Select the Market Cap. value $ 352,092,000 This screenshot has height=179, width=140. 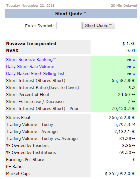tap(120, 174)
